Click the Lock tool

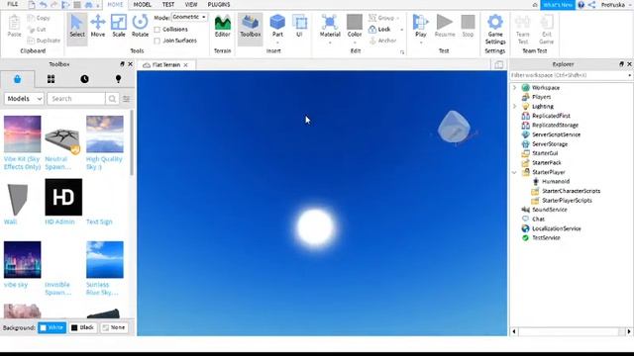(379, 30)
